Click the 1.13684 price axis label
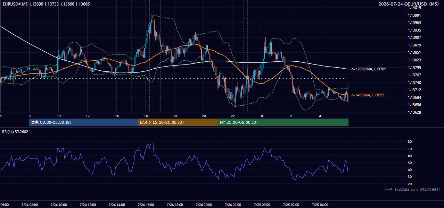This screenshot has width=444, height=208. pyautogui.click(x=414, y=97)
